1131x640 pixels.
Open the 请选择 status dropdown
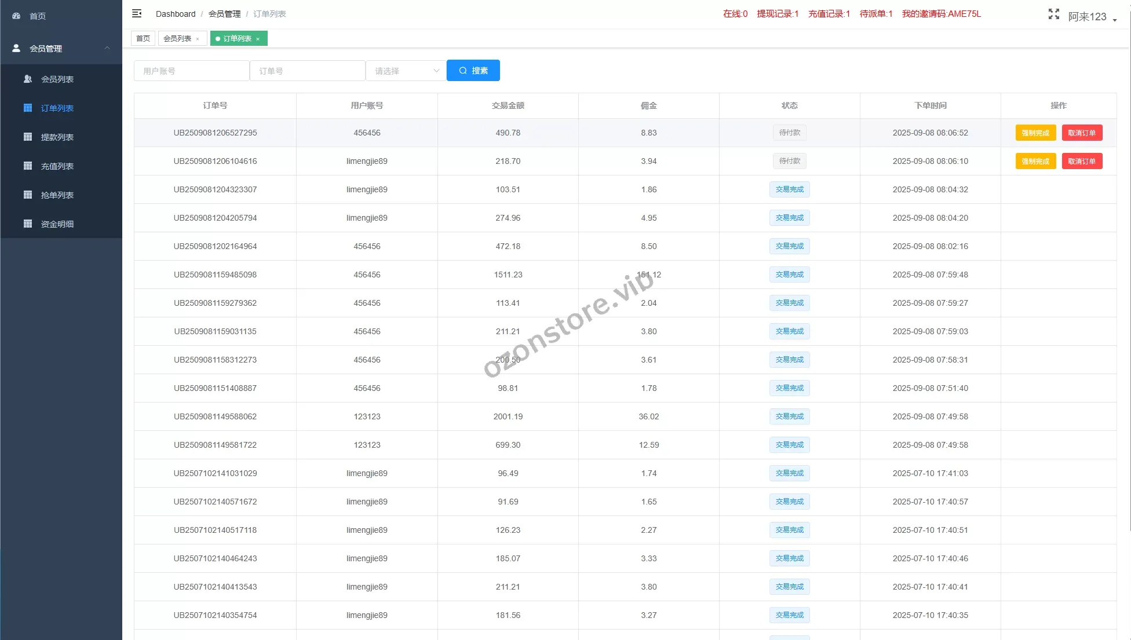pos(406,71)
